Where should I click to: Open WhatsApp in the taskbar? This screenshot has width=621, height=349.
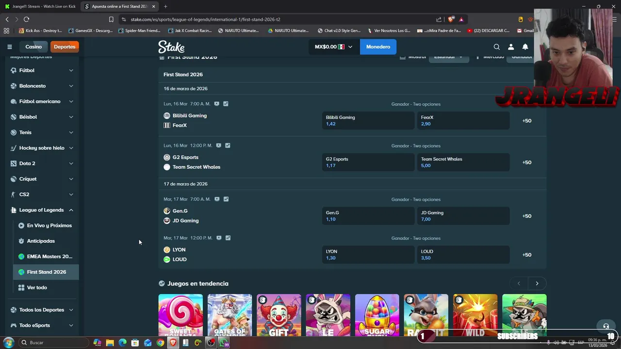point(223,343)
